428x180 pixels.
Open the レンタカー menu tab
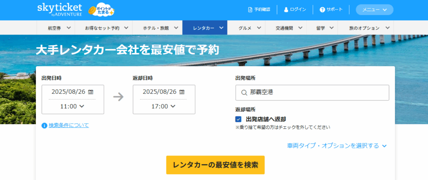coord(205,28)
